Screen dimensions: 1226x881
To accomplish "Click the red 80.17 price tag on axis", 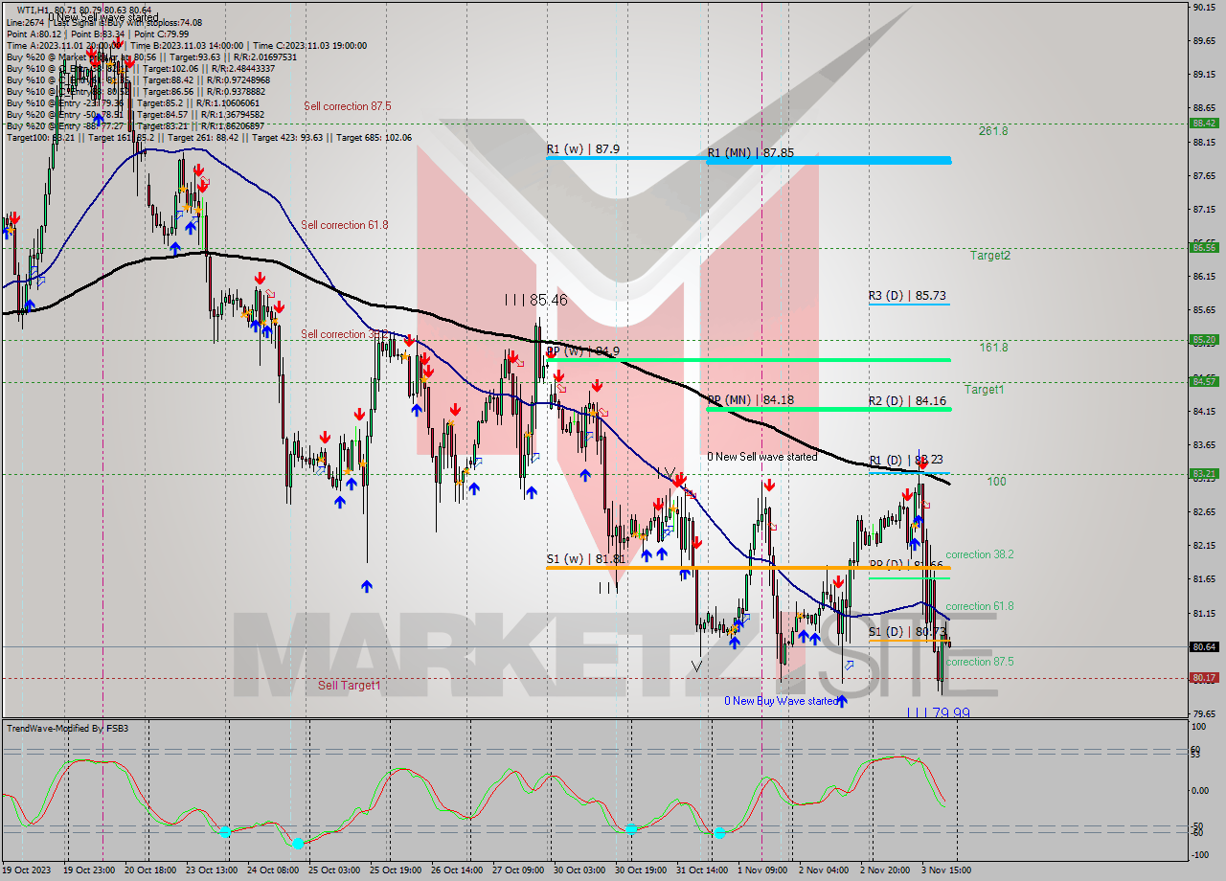I will click(x=1204, y=678).
